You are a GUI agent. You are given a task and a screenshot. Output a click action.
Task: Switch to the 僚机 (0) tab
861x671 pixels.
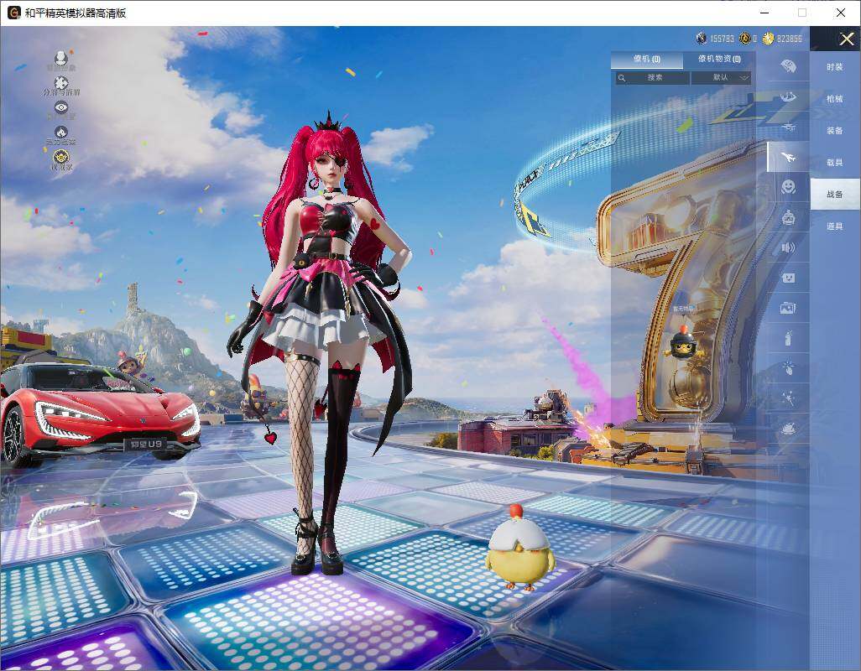coord(647,59)
